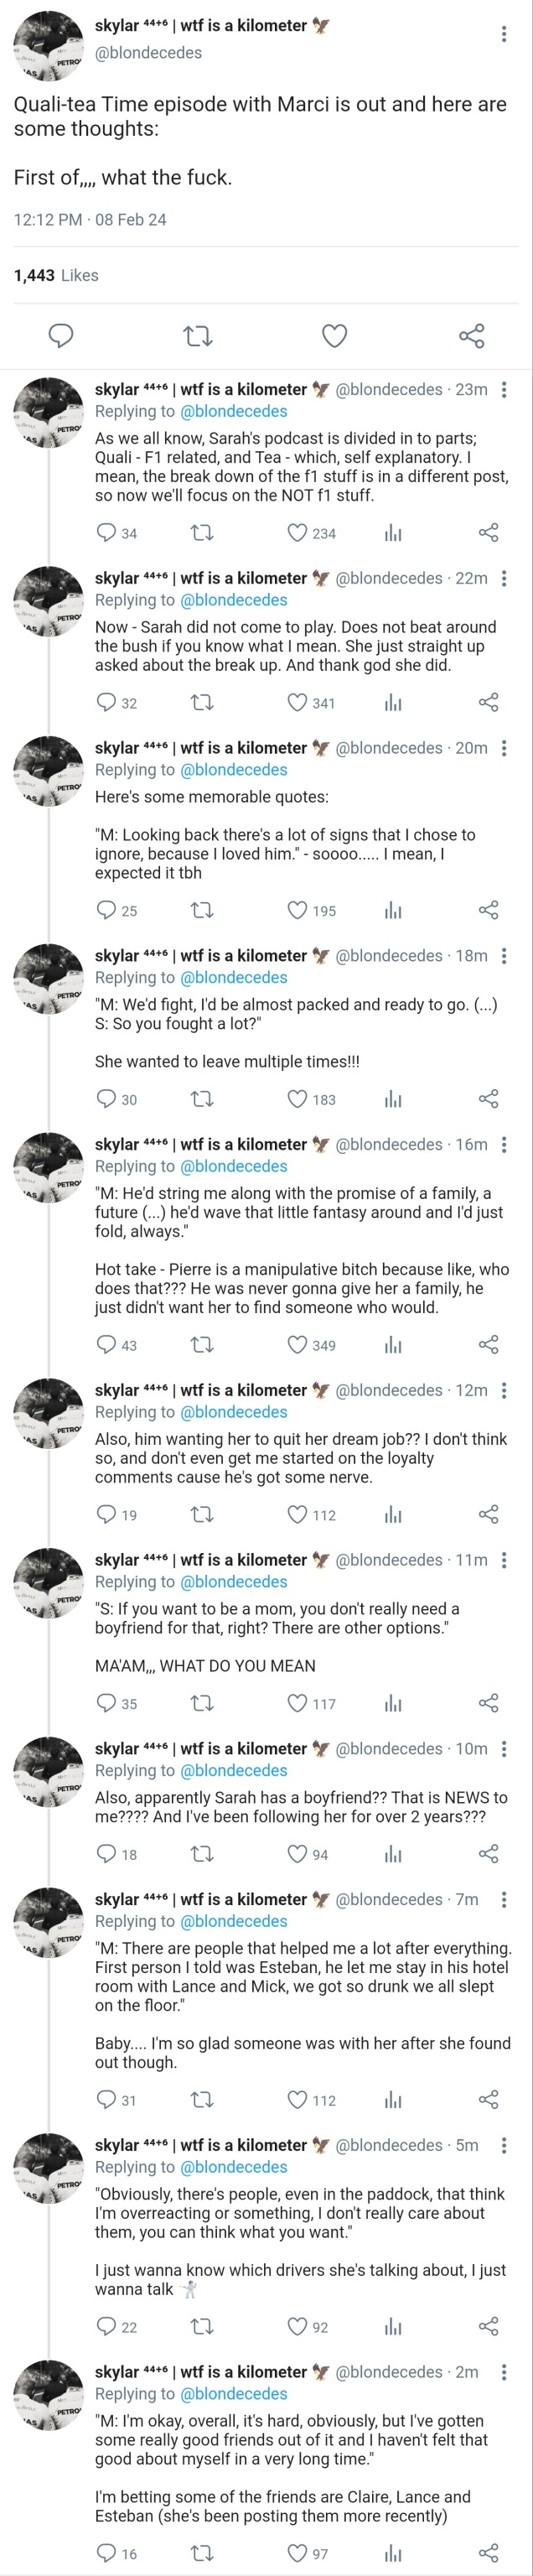This screenshot has width=533, height=2576.
Task: Open the 'Replying to @blondecedes' link in the 22m reply
Action: (233, 600)
